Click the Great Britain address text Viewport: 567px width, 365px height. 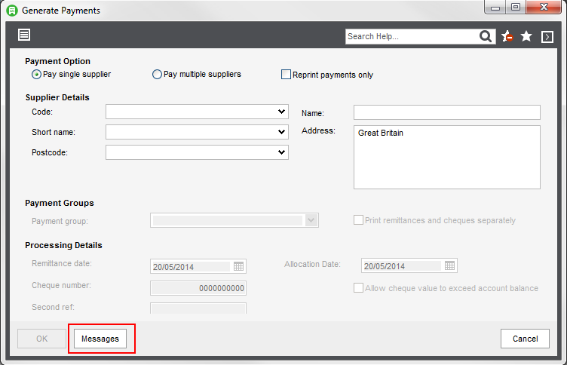tap(381, 133)
